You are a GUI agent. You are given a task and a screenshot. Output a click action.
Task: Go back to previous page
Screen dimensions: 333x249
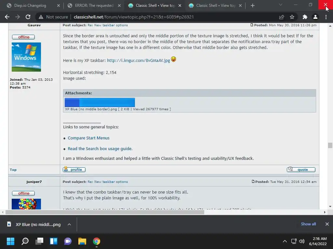pos(7,17)
